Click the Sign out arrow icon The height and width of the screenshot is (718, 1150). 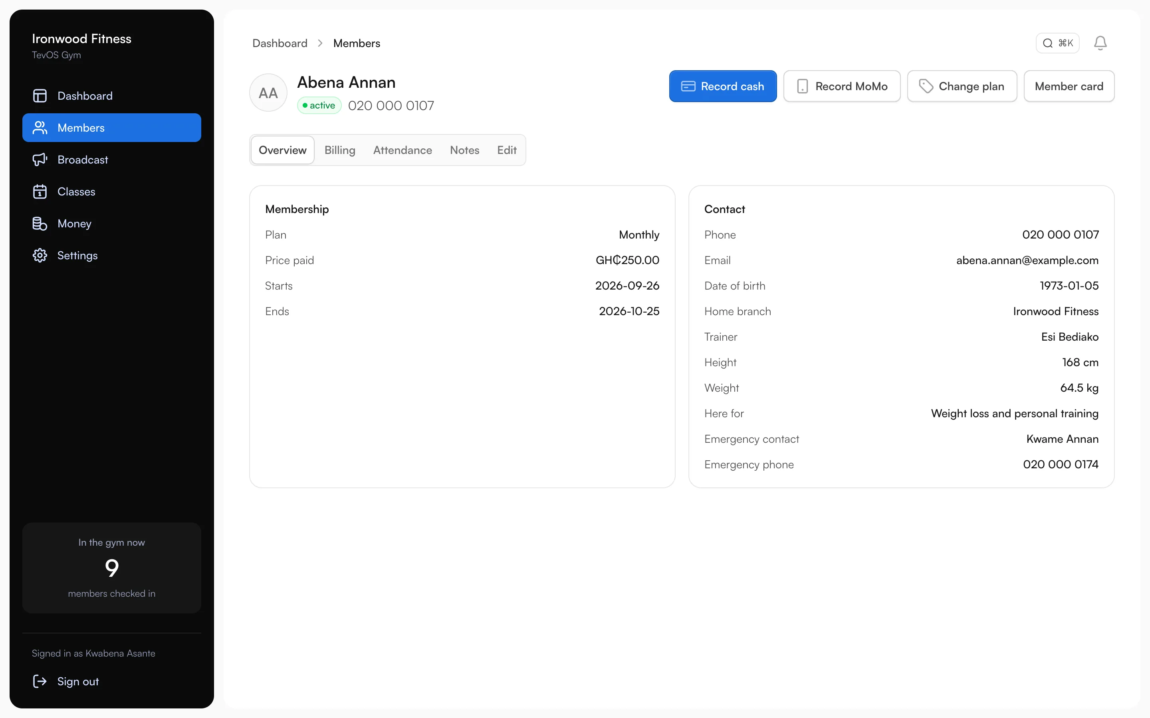click(x=40, y=681)
